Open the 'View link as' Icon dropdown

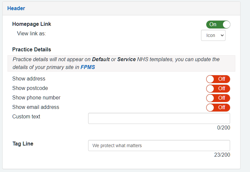point(213,35)
